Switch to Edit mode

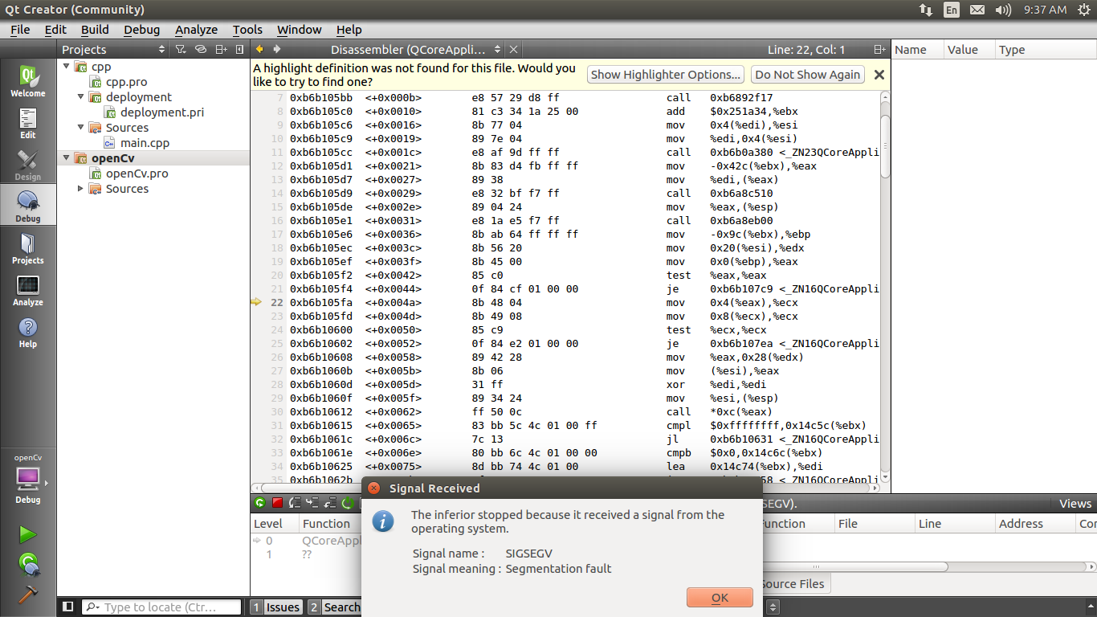(x=28, y=123)
